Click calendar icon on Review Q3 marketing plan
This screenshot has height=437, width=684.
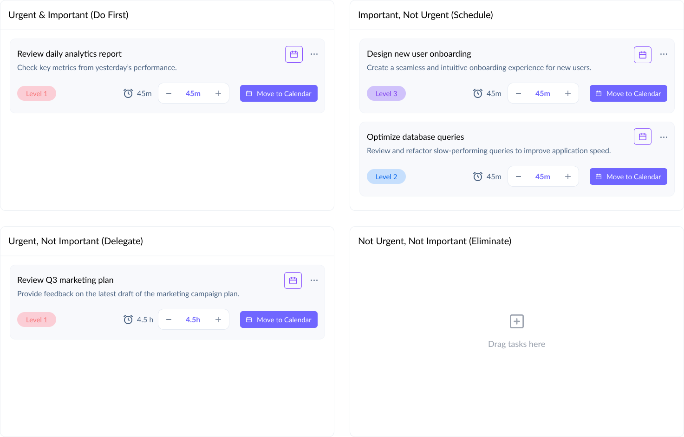[293, 280]
